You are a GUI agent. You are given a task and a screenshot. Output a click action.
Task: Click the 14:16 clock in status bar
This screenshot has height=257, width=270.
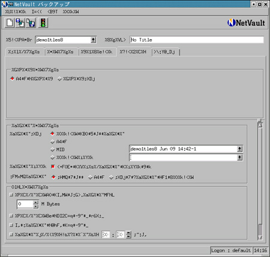point(260,250)
